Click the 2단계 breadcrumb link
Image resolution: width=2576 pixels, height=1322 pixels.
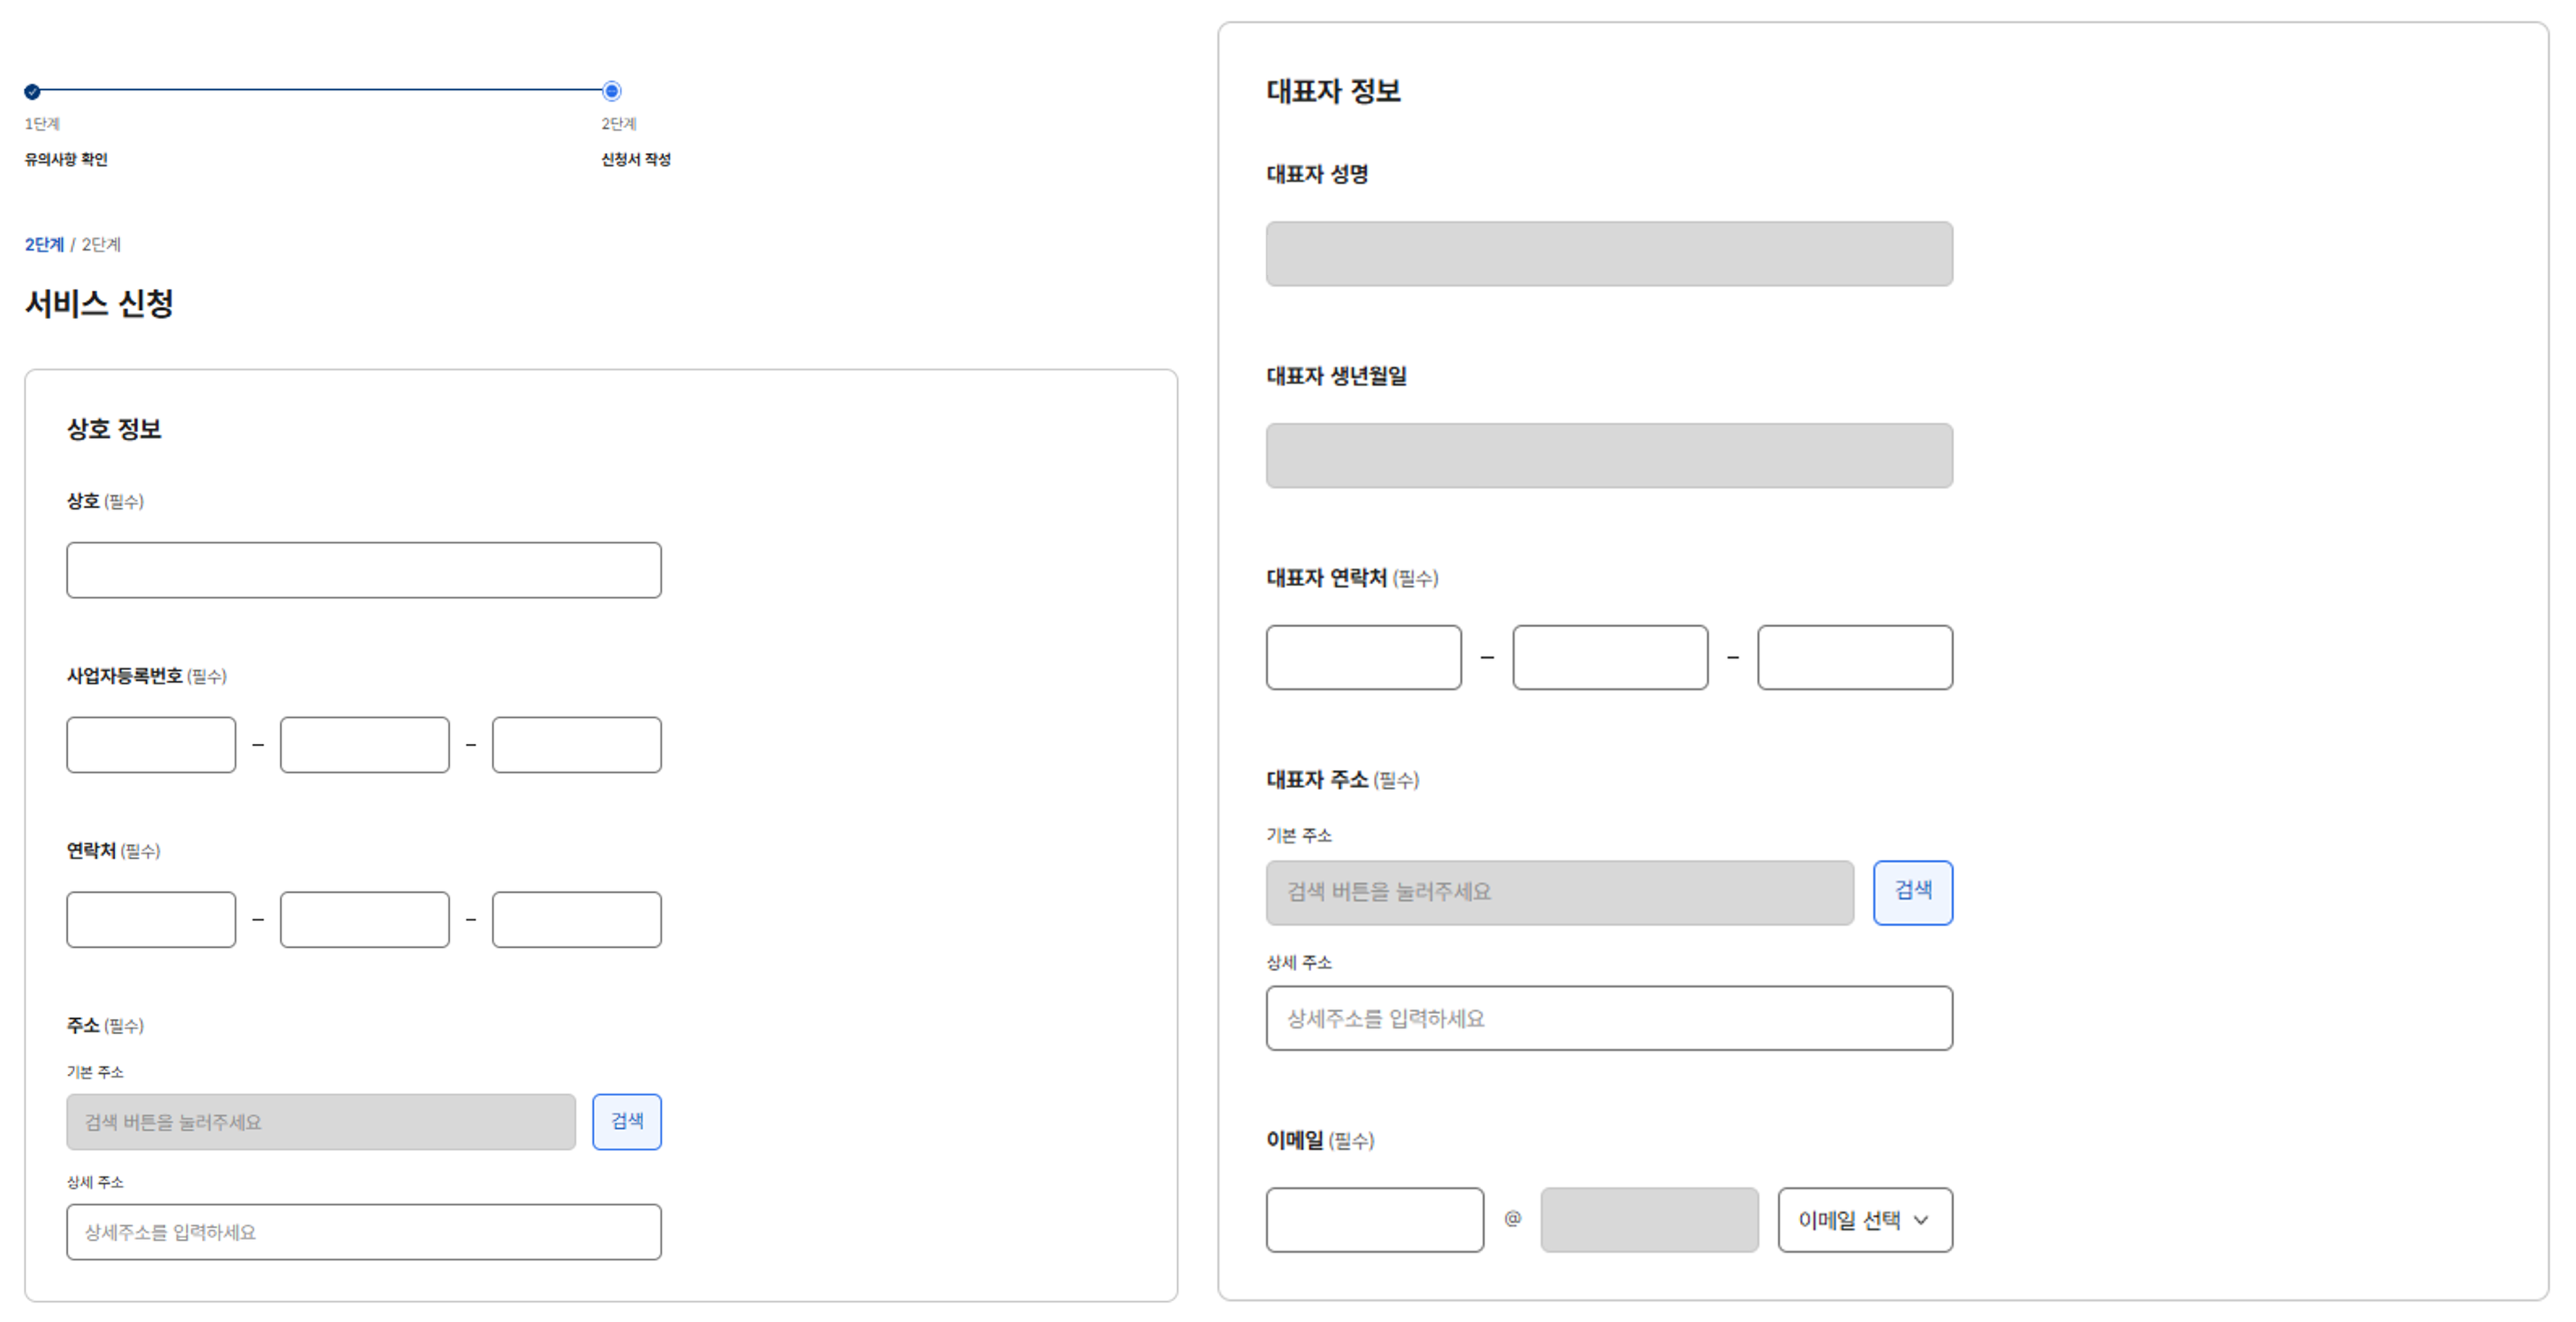click(44, 245)
